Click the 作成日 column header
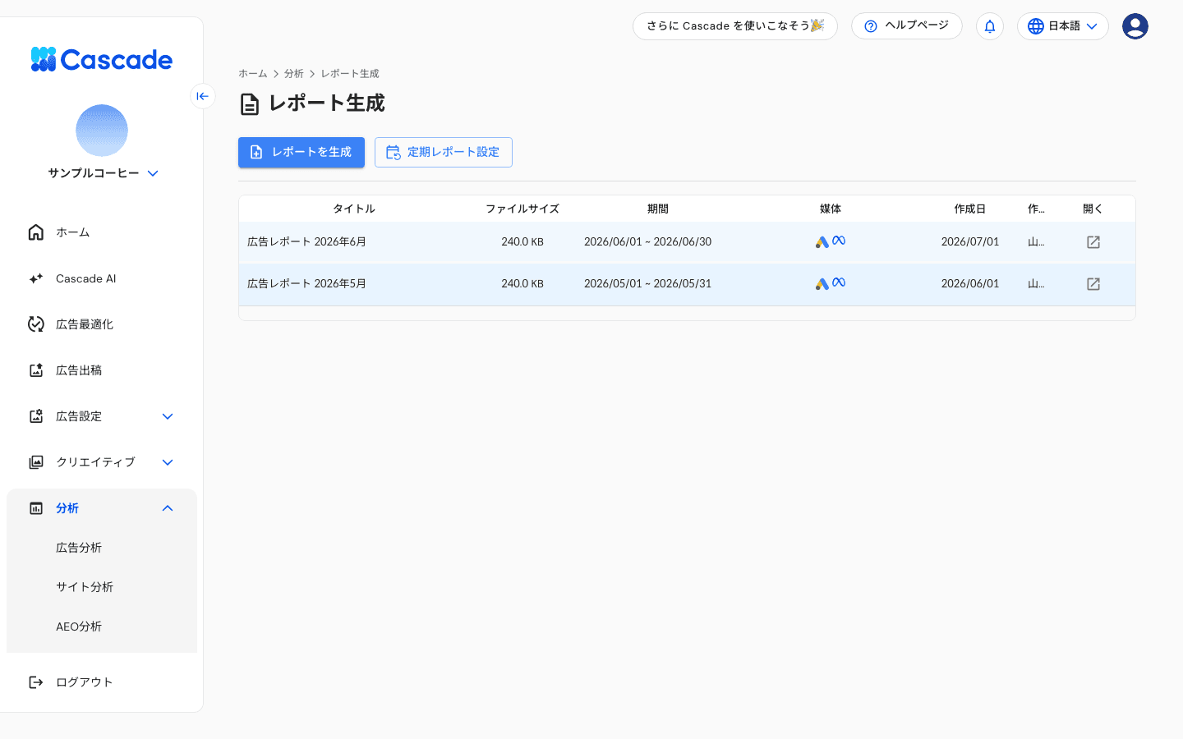The width and height of the screenshot is (1183, 739). pos(970,209)
